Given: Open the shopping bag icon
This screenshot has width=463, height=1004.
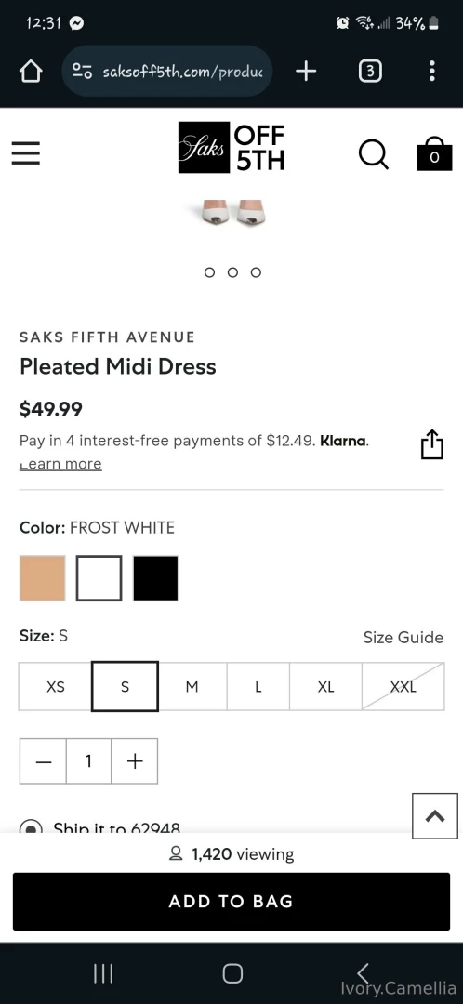Looking at the screenshot, I should 434,153.
